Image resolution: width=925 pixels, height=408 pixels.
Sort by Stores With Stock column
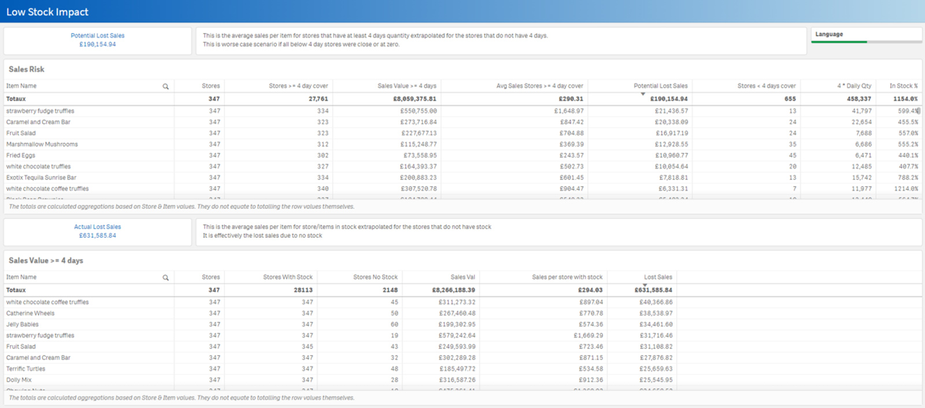[x=288, y=277]
